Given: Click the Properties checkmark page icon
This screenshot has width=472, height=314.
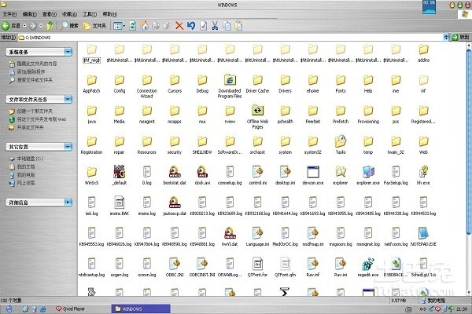Looking at the screenshot, I should [203, 26].
